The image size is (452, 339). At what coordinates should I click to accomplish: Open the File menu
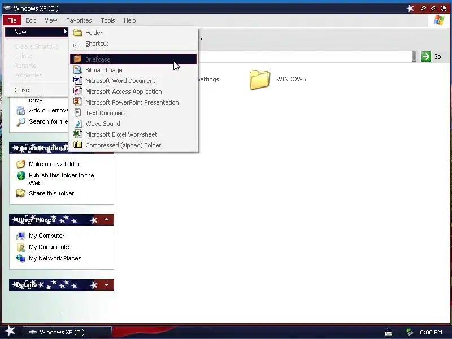pos(12,20)
